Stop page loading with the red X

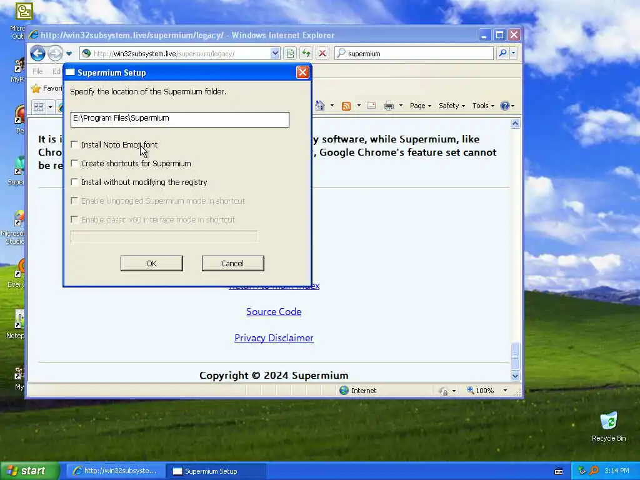click(322, 54)
